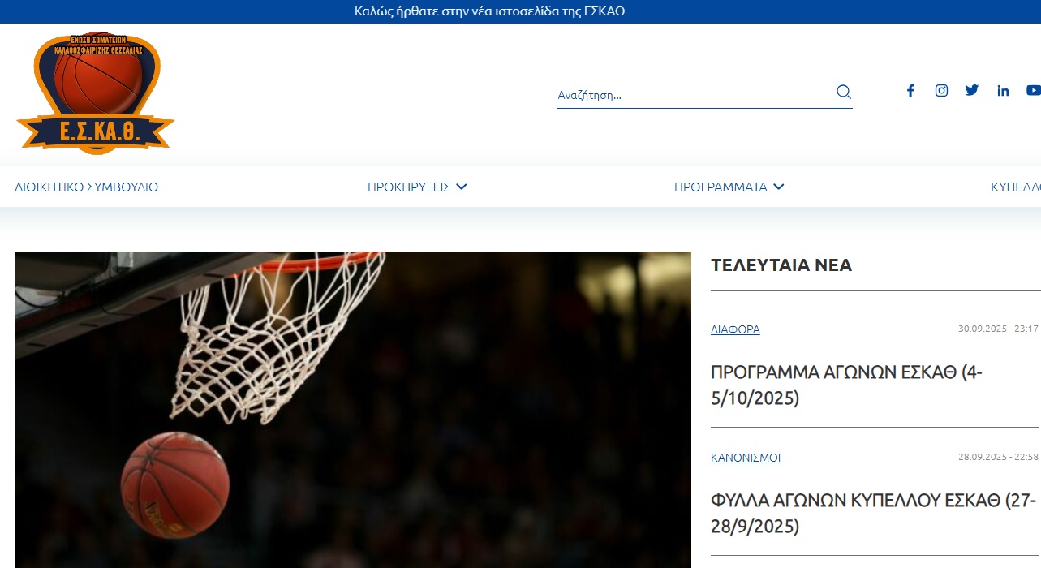
Task: Select the ΠΡΟΚΗΡΥΞΕΙΣ menu label
Action: [x=408, y=187]
